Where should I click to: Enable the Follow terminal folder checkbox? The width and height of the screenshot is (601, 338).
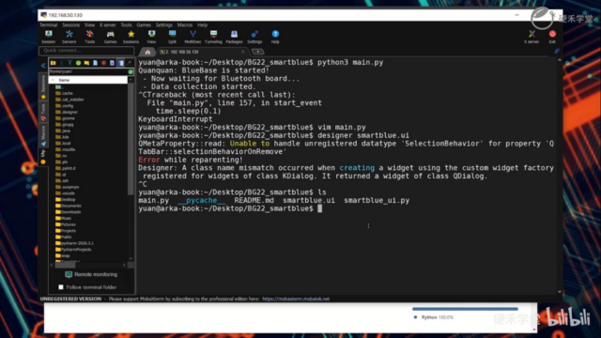coord(61,287)
